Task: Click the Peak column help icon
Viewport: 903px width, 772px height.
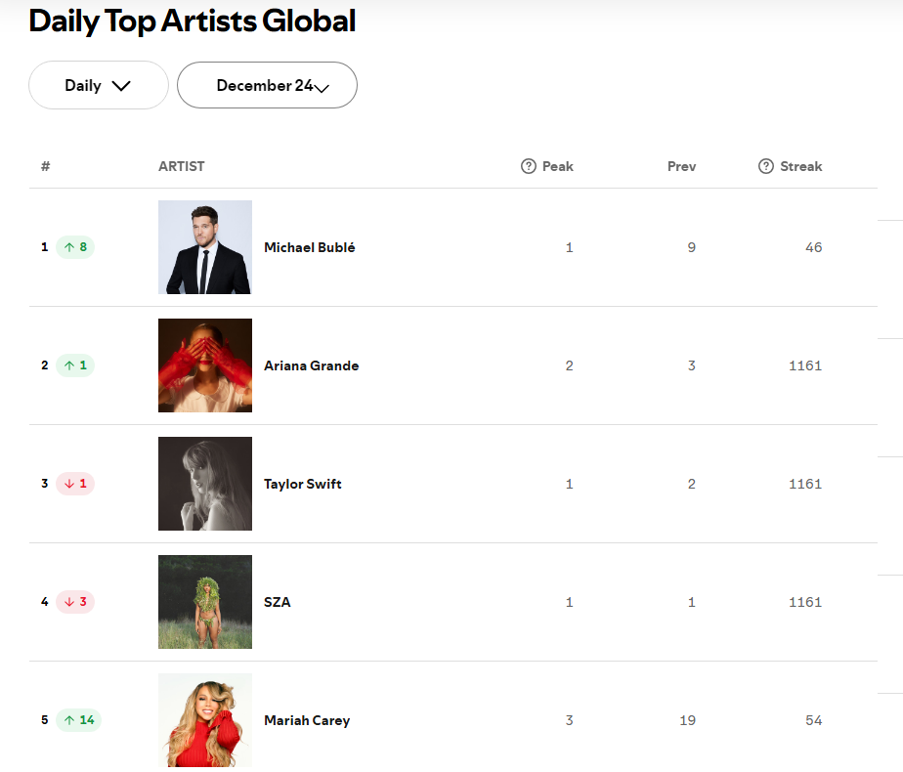Action: (528, 166)
